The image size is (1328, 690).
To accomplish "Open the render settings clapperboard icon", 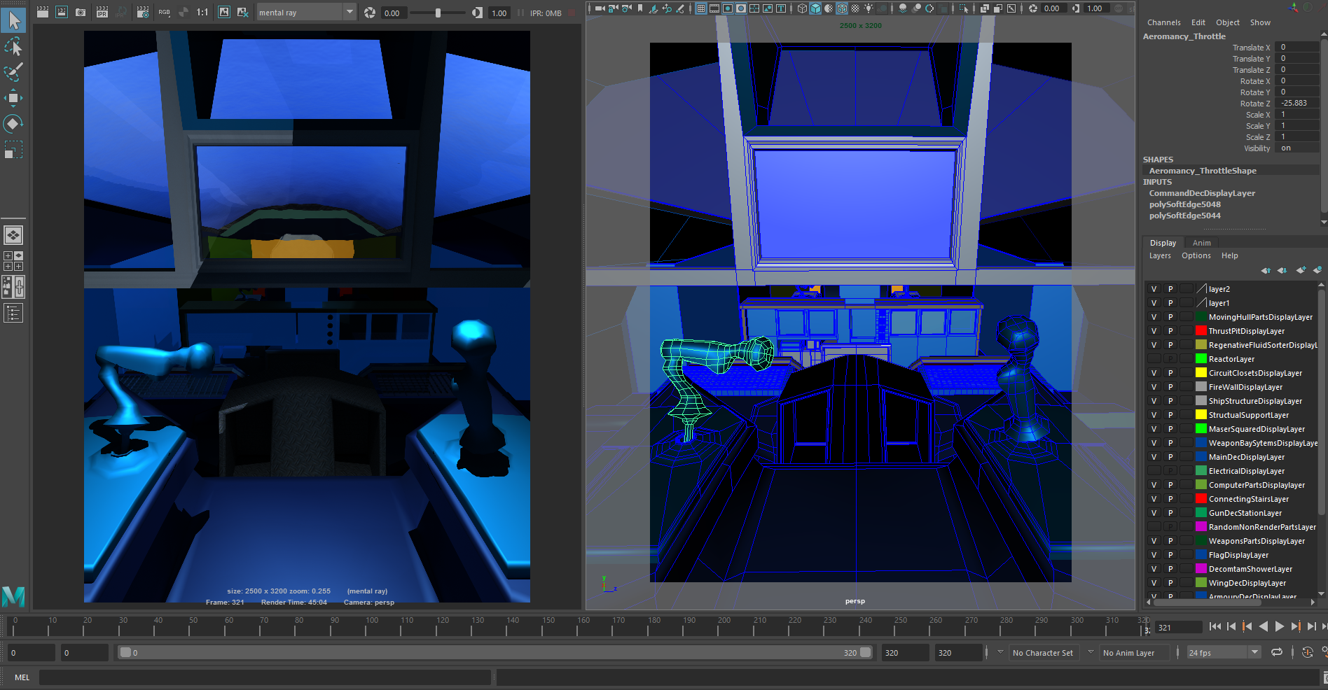I will pos(143,12).
